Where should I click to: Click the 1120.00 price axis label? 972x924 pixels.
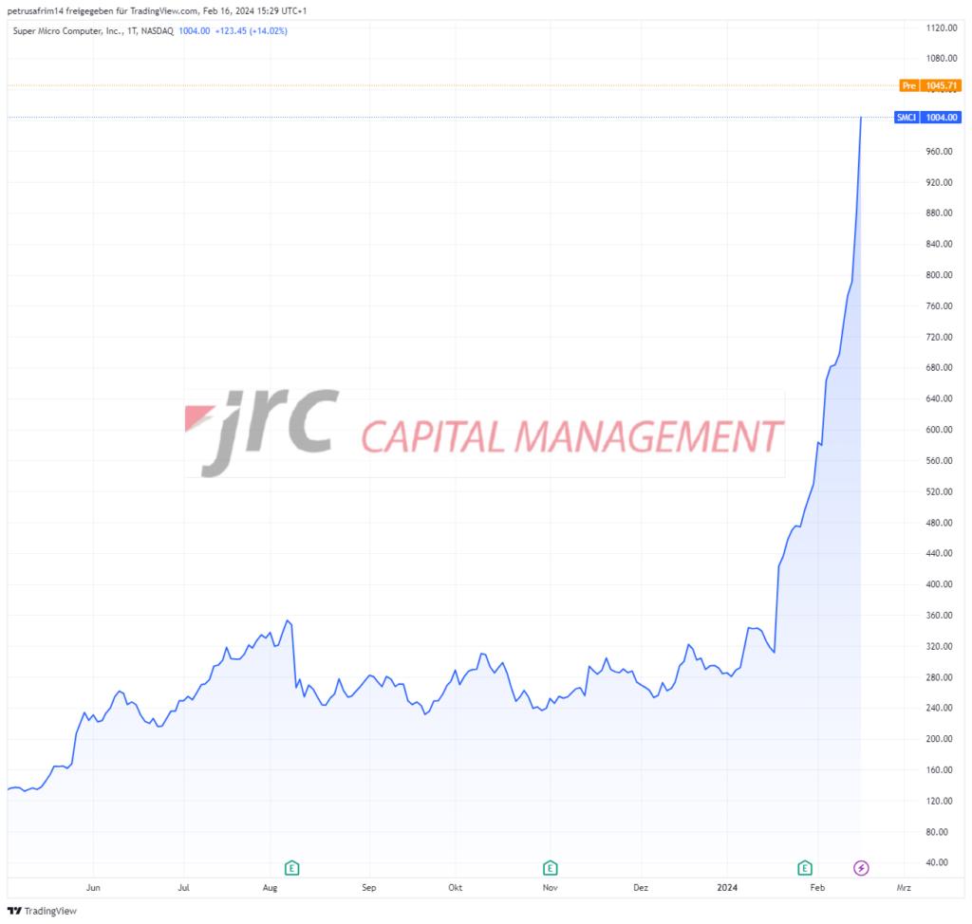pos(942,28)
